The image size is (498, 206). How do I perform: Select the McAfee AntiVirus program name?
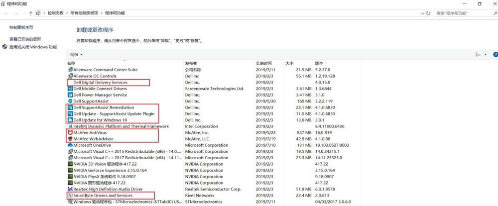coord(90,133)
